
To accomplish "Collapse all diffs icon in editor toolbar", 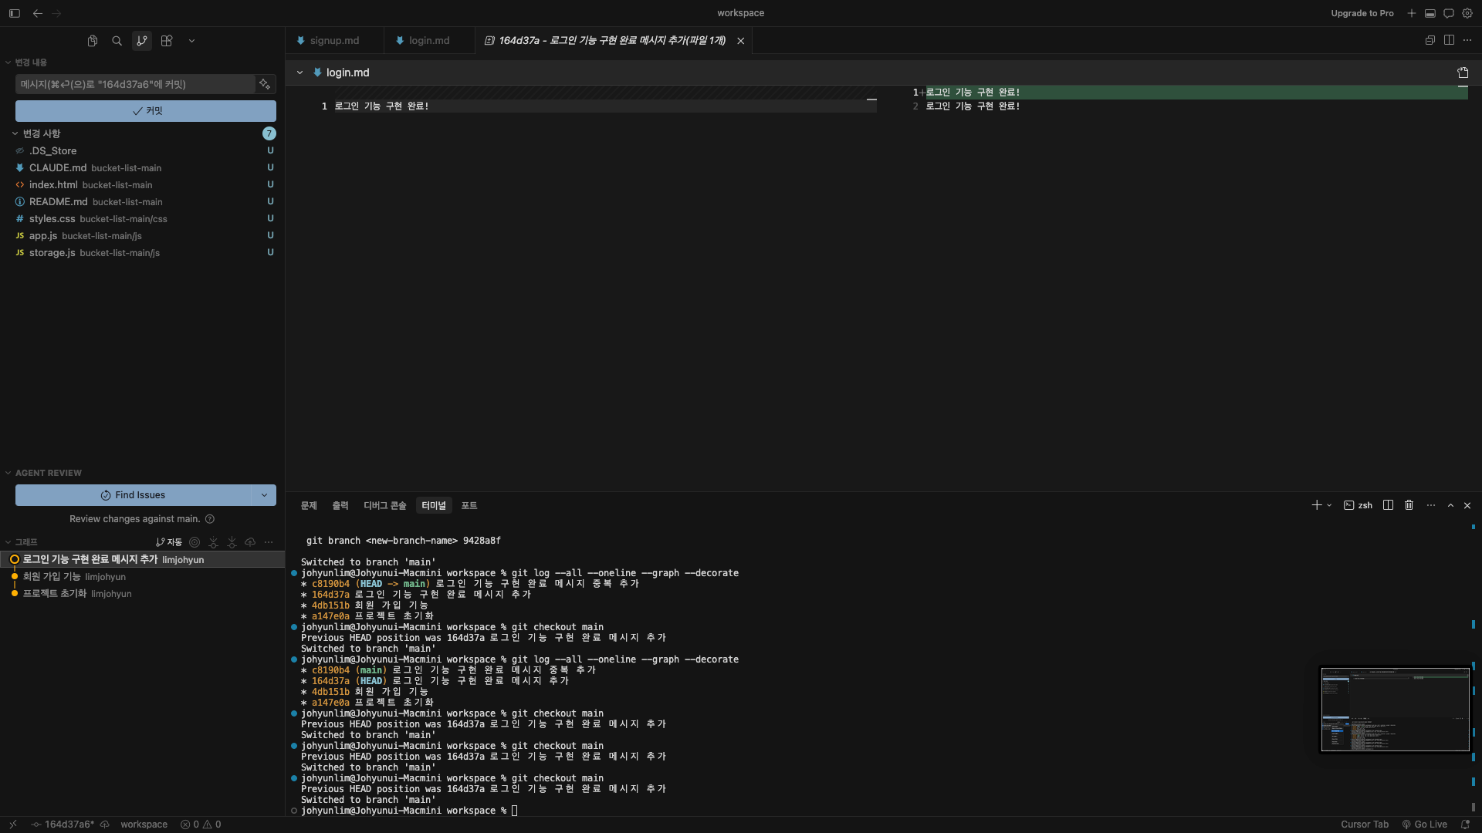I will [x=1430, y=41].
